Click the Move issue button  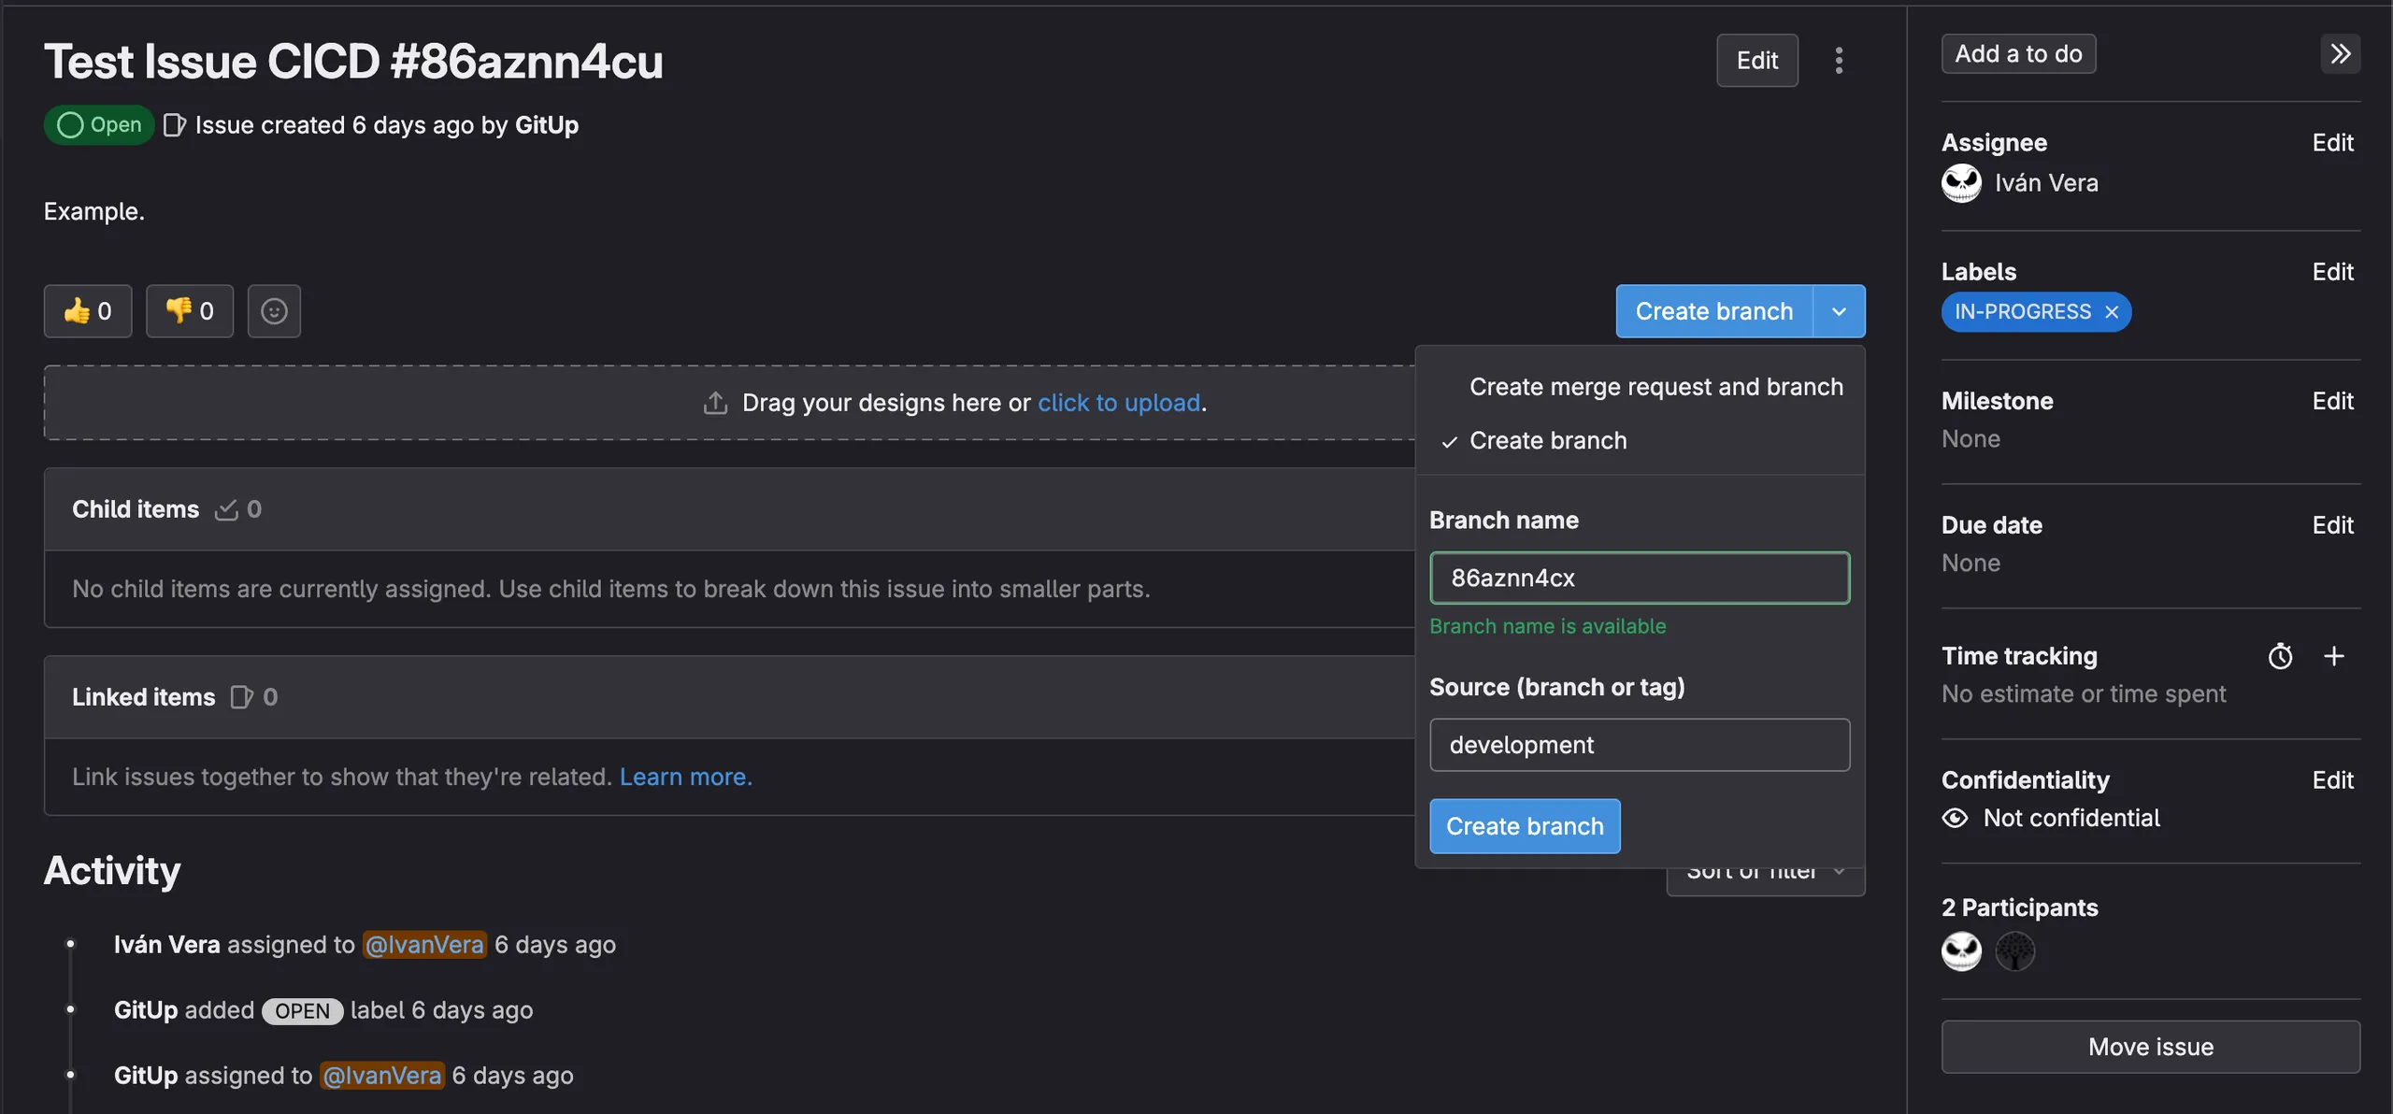pyautogui.click(x=2151, y=1047)
